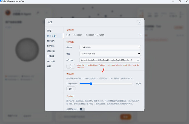Click 保存 button under the Temperature slider
The height and width of the screenshot is (124, 189).
[71, 89]
